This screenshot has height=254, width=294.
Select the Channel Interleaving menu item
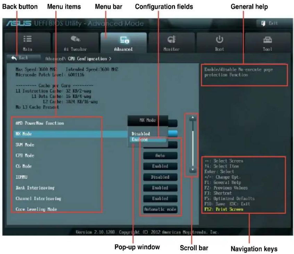click(x=39, y=198)
